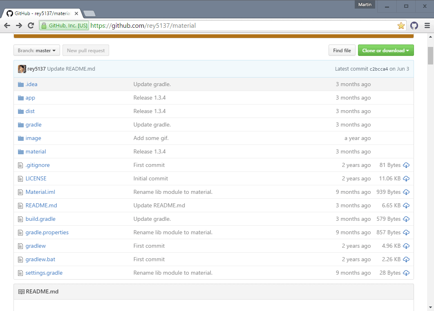Click rey5137's profile avatar
Screen dimensions: 434x311
(22, 69)
